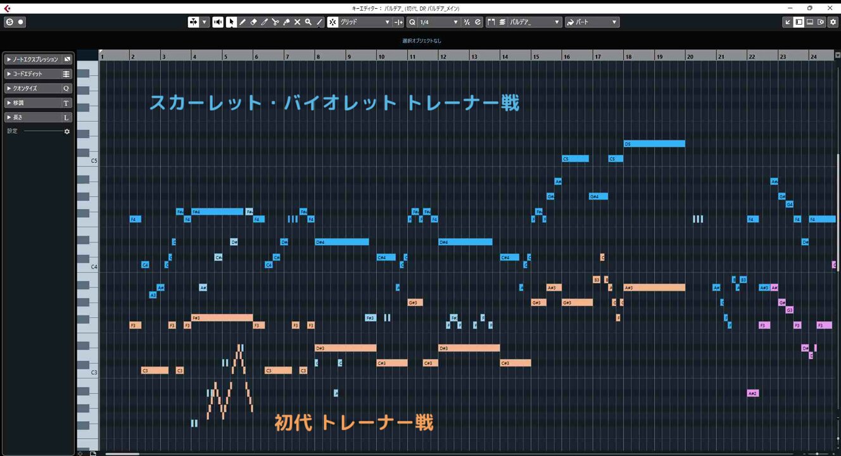The height and width of the screenshot is (456, 841).
Task: Click Note Expression section icon
Action: (67, 60)
